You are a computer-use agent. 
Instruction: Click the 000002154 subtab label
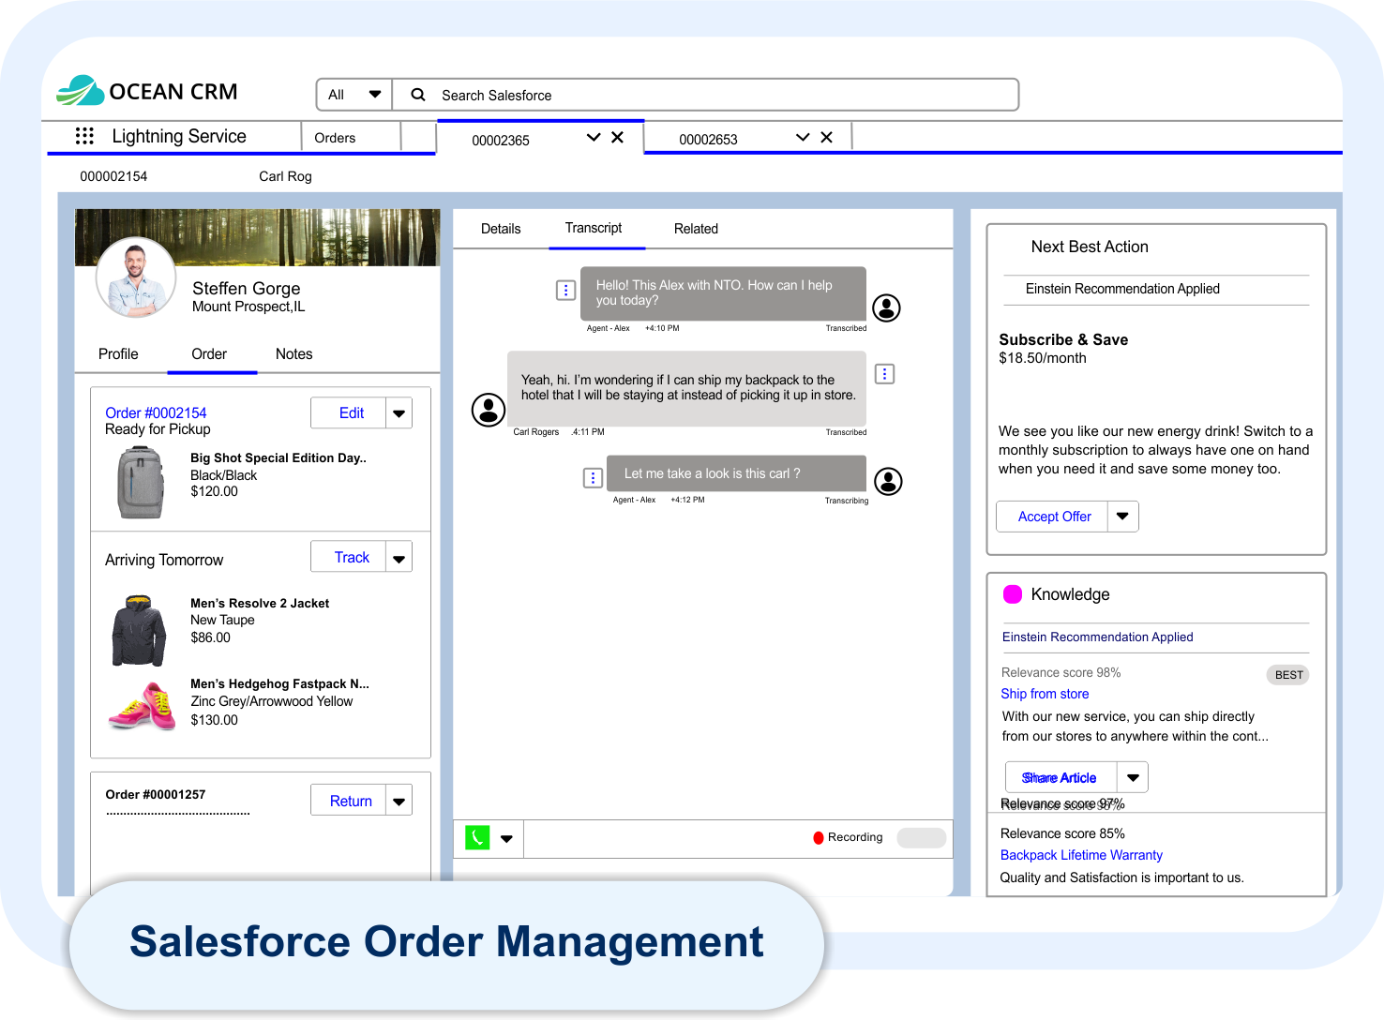pos(113,176)
